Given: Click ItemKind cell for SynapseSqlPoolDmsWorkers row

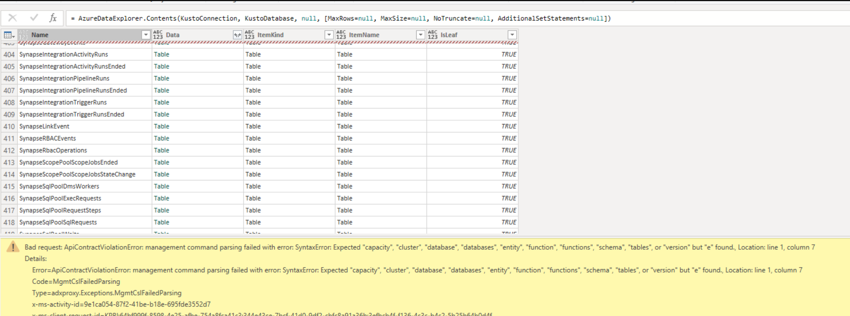Looking at the screenshot, I should pyautogui.click(x=289, y=186).
